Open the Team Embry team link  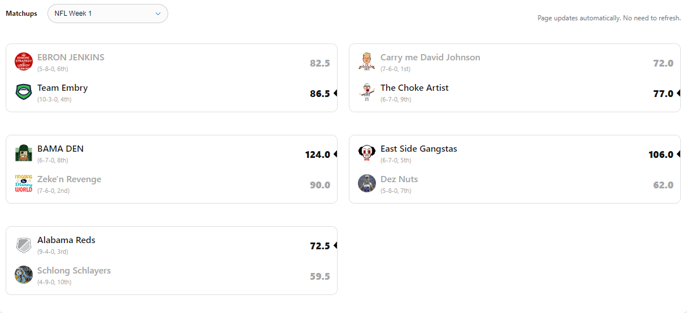[x=63, y=88]
